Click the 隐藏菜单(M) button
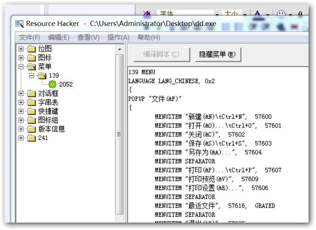Viewport: 316px width, 230px height. 218,55
